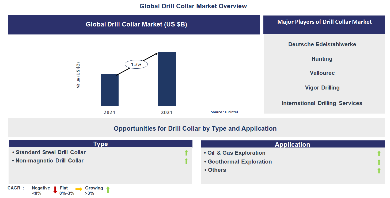Click the green arrow beside Standard Steel Drill Collar
Viewport: 390px width, 198px height.
[186, 153]
